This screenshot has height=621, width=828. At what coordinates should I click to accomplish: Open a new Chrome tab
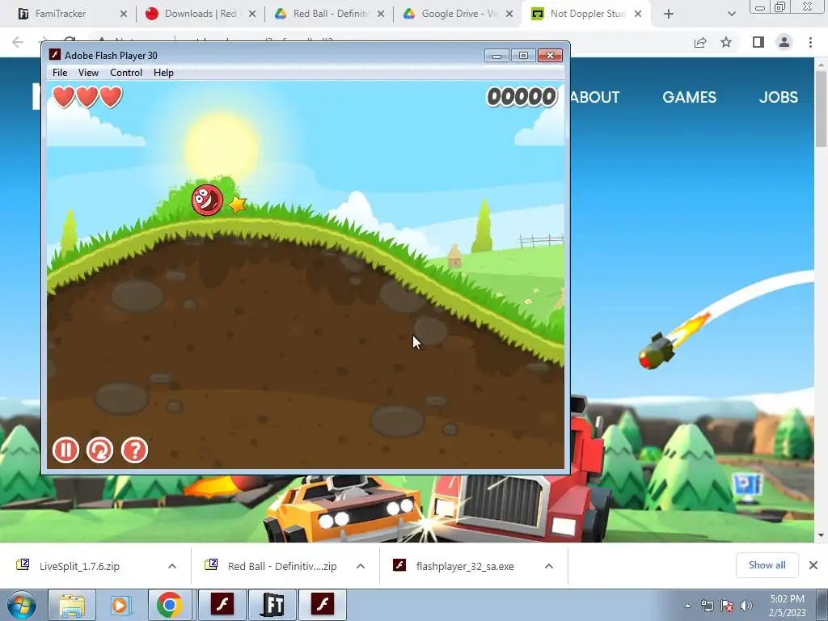pyautogui.click(x=669, y=14)
